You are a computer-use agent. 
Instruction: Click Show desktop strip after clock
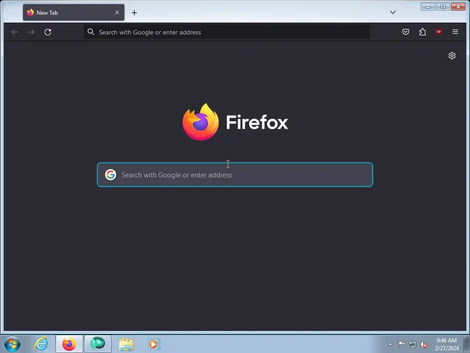click(x=466, y=344)
